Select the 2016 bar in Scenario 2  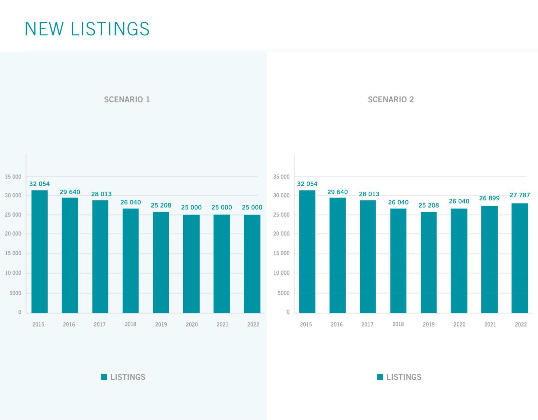tap(337, 255)
